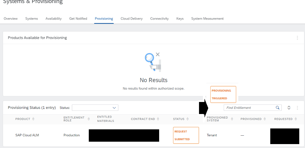
Task: Sort by the Status column
Action: pos(188,119)
